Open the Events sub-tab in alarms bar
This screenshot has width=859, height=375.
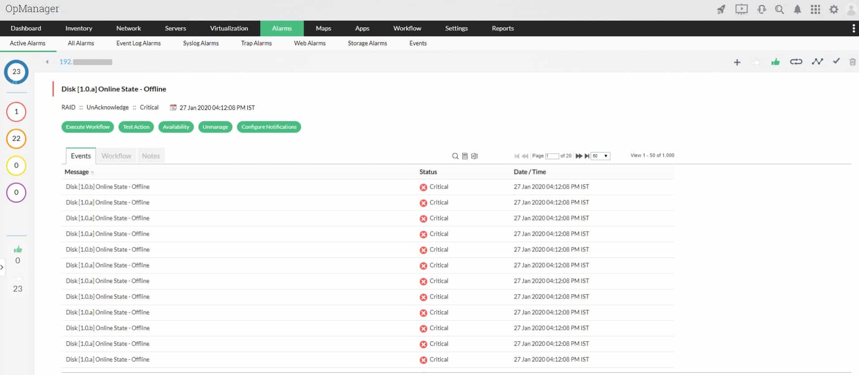[x=418, y=43]
